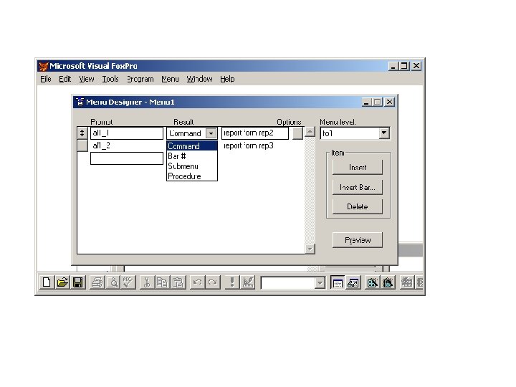Click the menu list scroll up arrow
Image resolution: width=516 pixels, height=387 pixels.
coord(310,132)
